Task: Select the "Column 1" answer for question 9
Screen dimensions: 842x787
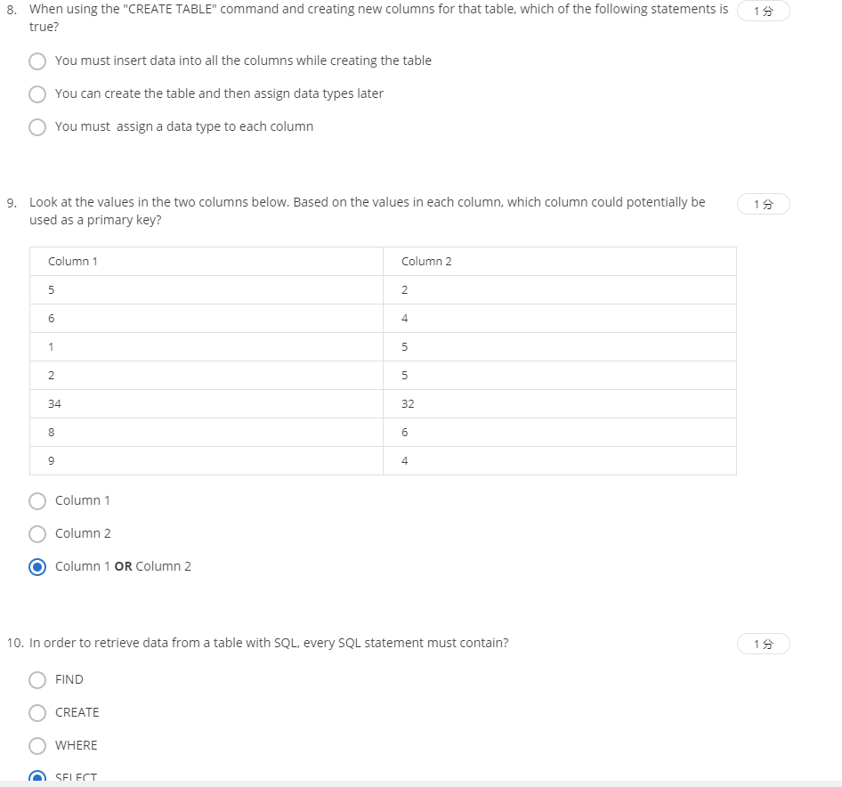Action: 37,500
